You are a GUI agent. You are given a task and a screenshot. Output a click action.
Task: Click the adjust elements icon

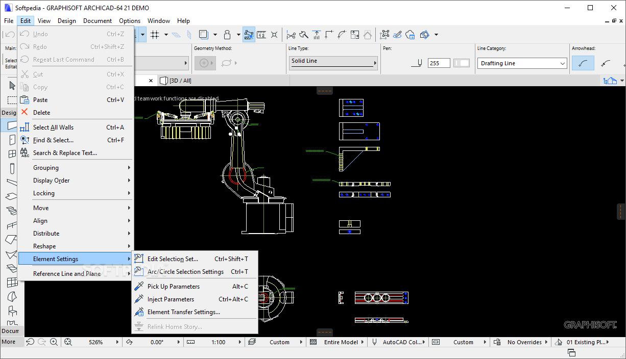point(317,35)
